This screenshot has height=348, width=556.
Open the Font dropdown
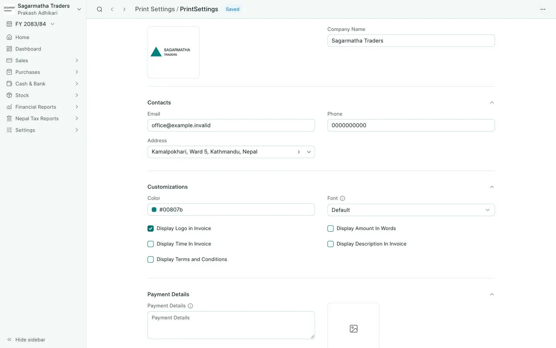[x=411, y=210]
